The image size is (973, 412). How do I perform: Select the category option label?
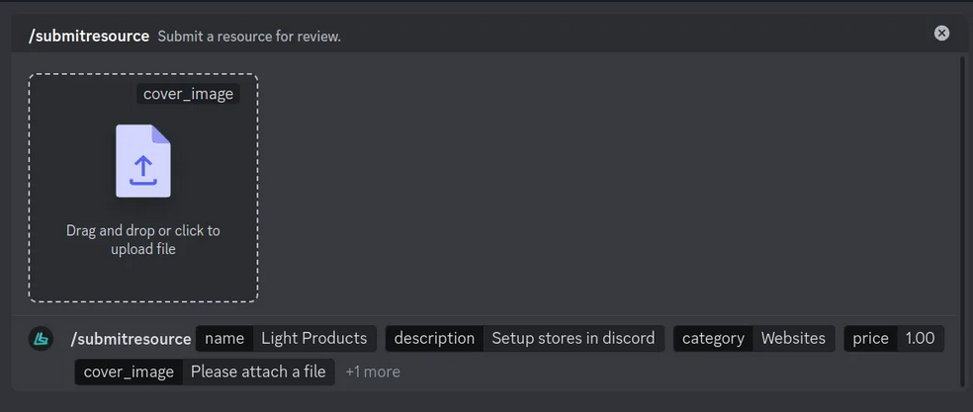click(x=713, y=339)
